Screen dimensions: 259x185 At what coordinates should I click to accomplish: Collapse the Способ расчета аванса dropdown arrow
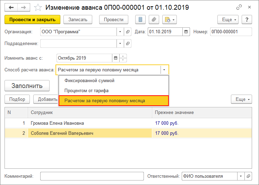pyautogui.click(x=164, y=70)
